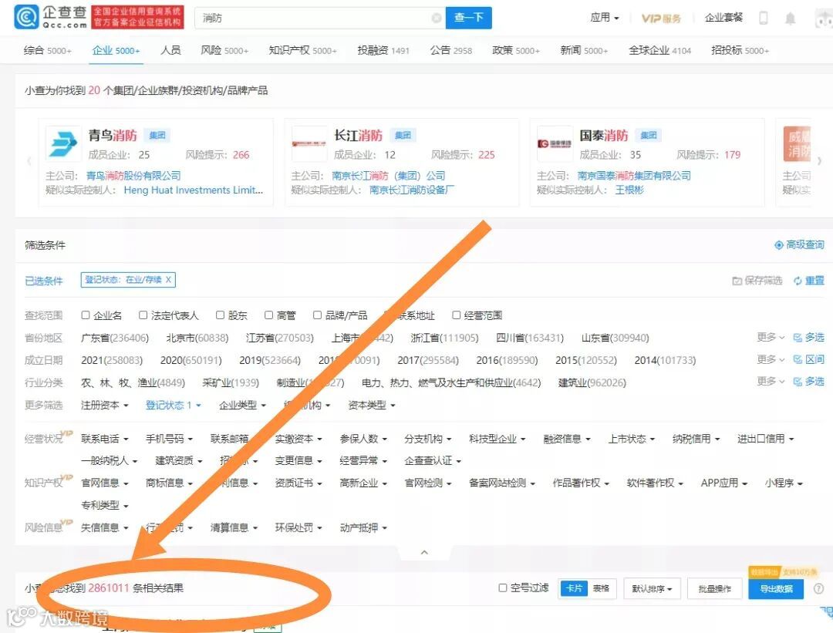Open controller 王根彬 link

click(629, 190)
